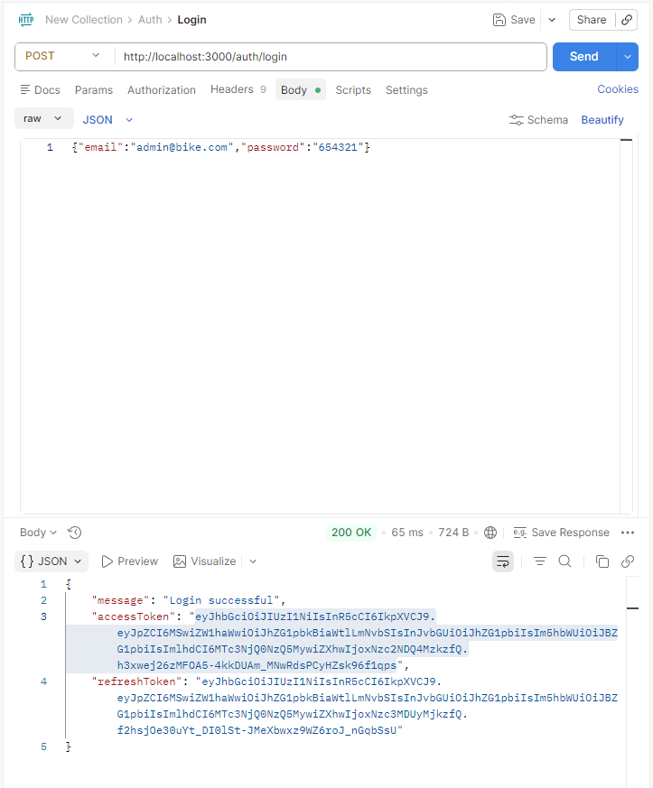Switch to the Authorization tab
Screen dimensions: 653x788
pos(161,90)
